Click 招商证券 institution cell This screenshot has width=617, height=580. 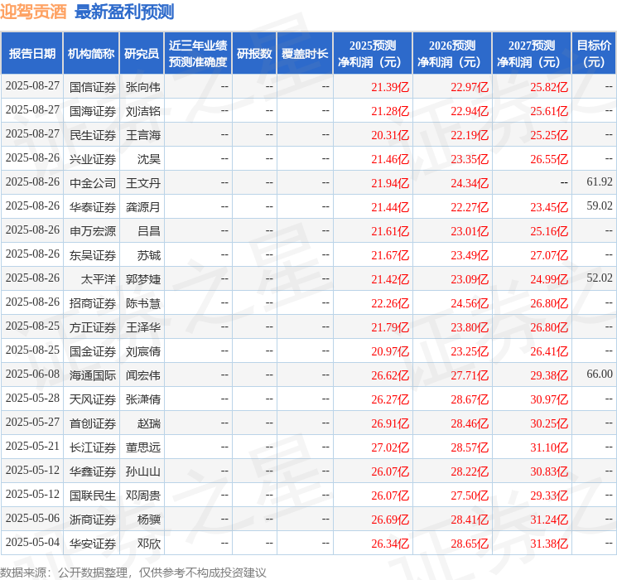click(x=93, y=303)
